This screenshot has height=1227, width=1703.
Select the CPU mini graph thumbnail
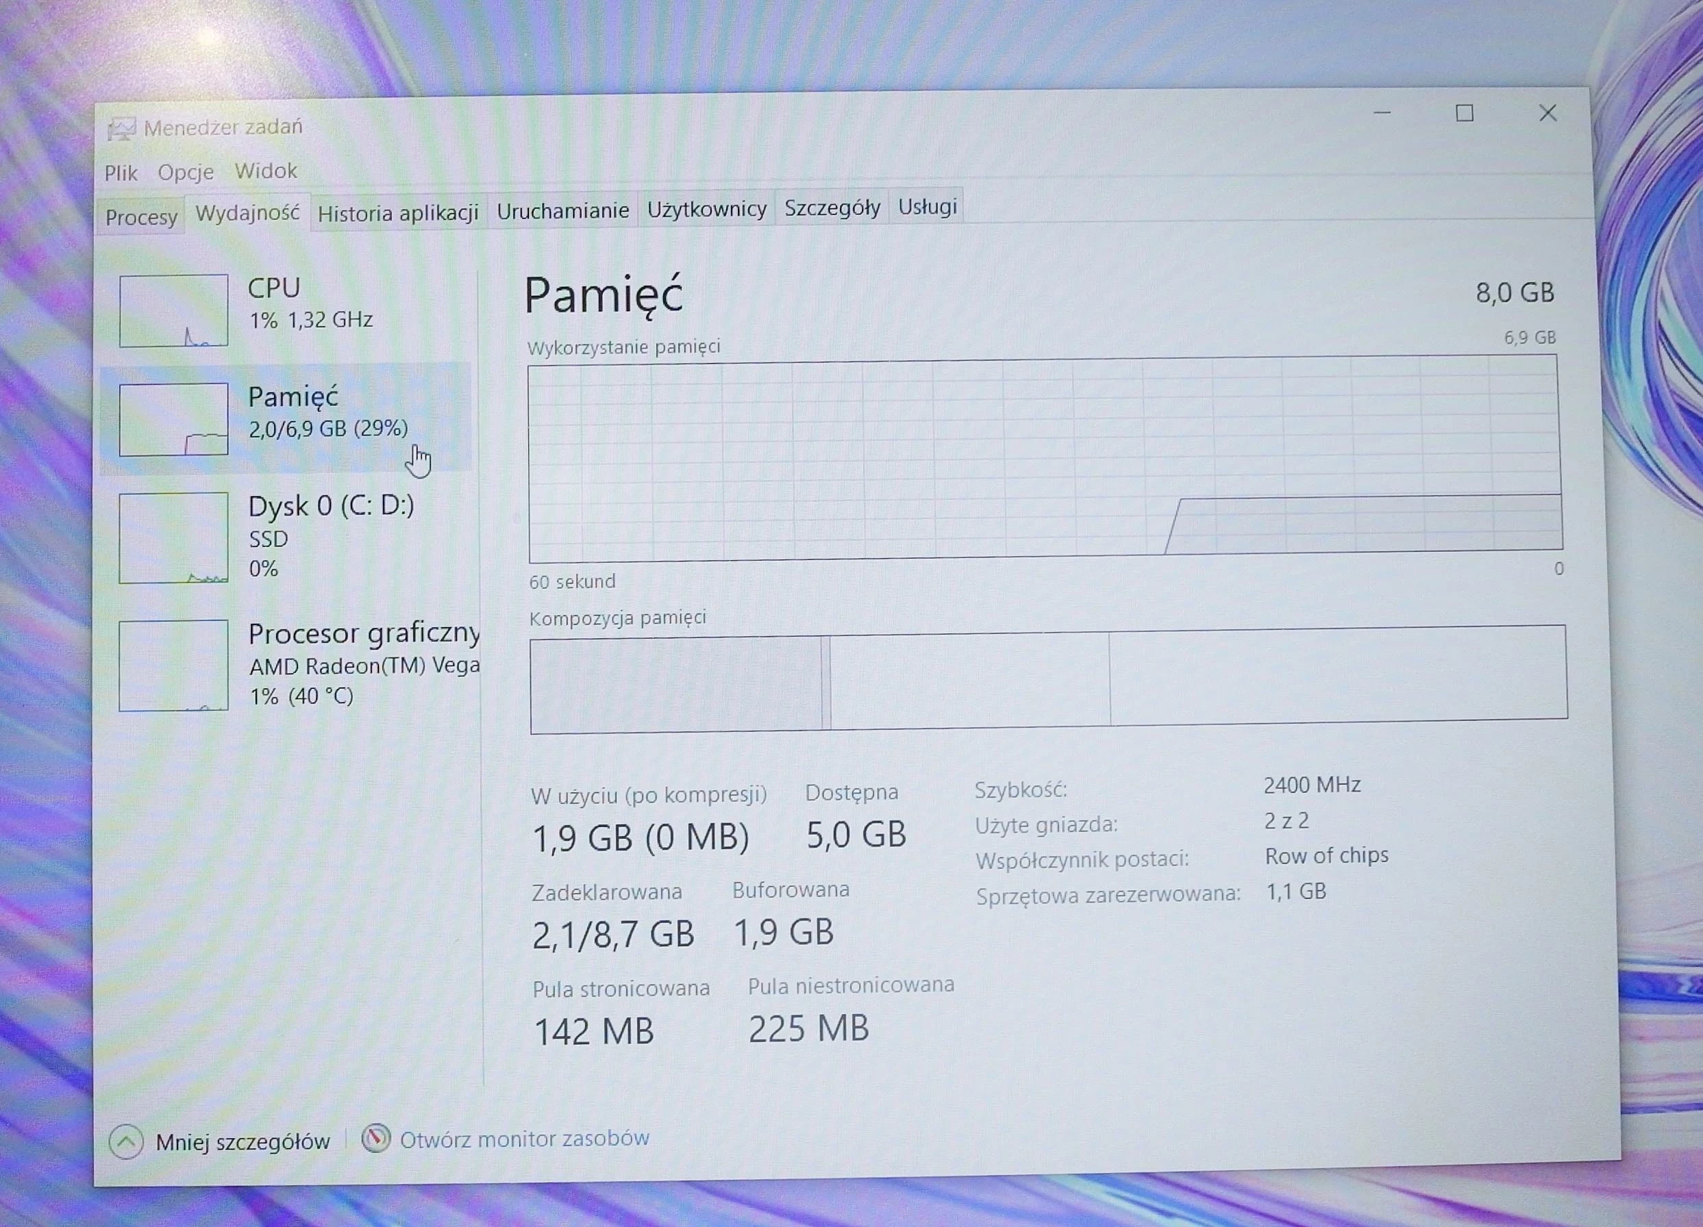point(173,311)
